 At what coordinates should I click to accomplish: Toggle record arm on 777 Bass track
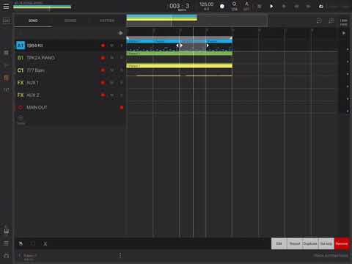click(x=103, y=70)
